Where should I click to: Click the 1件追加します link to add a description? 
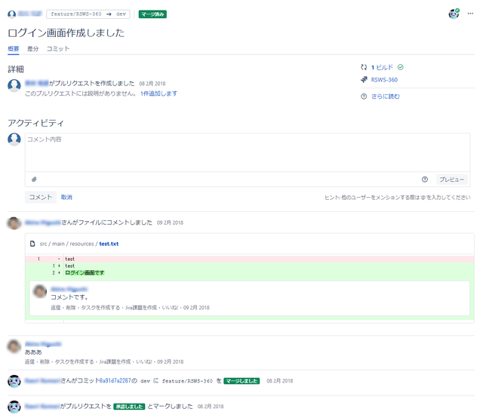[158, 94]
